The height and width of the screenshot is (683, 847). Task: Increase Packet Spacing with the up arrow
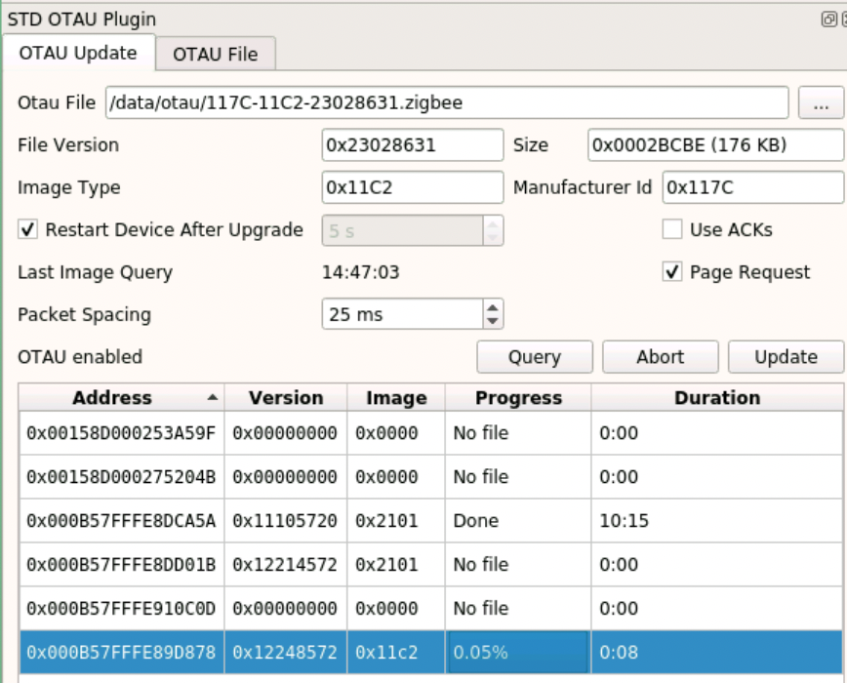492,307
